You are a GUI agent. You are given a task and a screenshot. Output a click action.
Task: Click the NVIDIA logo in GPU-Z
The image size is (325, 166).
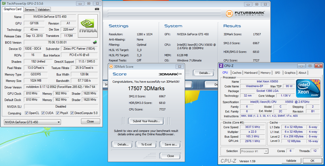(88, 26)
